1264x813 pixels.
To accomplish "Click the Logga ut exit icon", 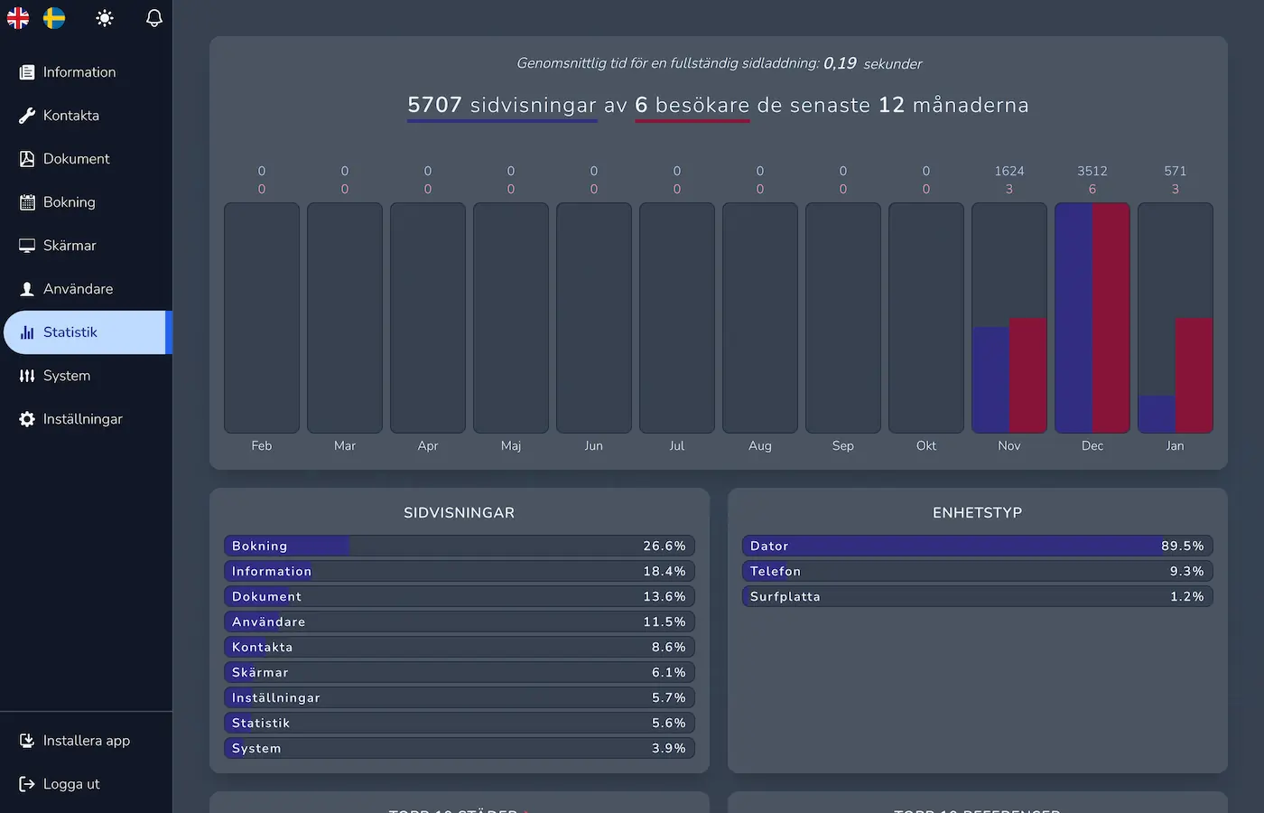I will [x=27, y=784].
